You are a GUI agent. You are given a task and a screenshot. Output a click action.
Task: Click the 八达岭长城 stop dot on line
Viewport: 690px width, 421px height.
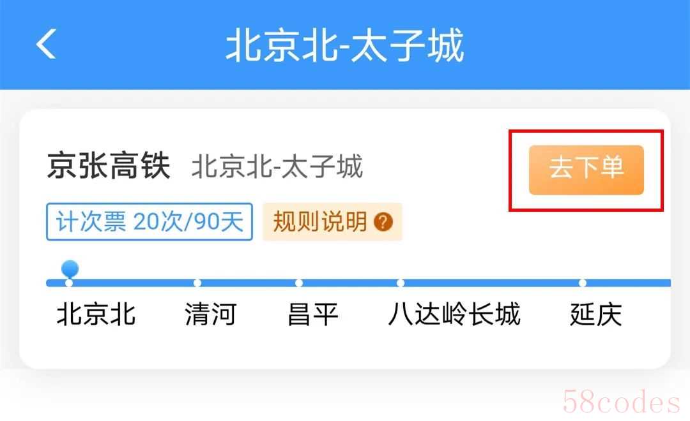[401, 283]
